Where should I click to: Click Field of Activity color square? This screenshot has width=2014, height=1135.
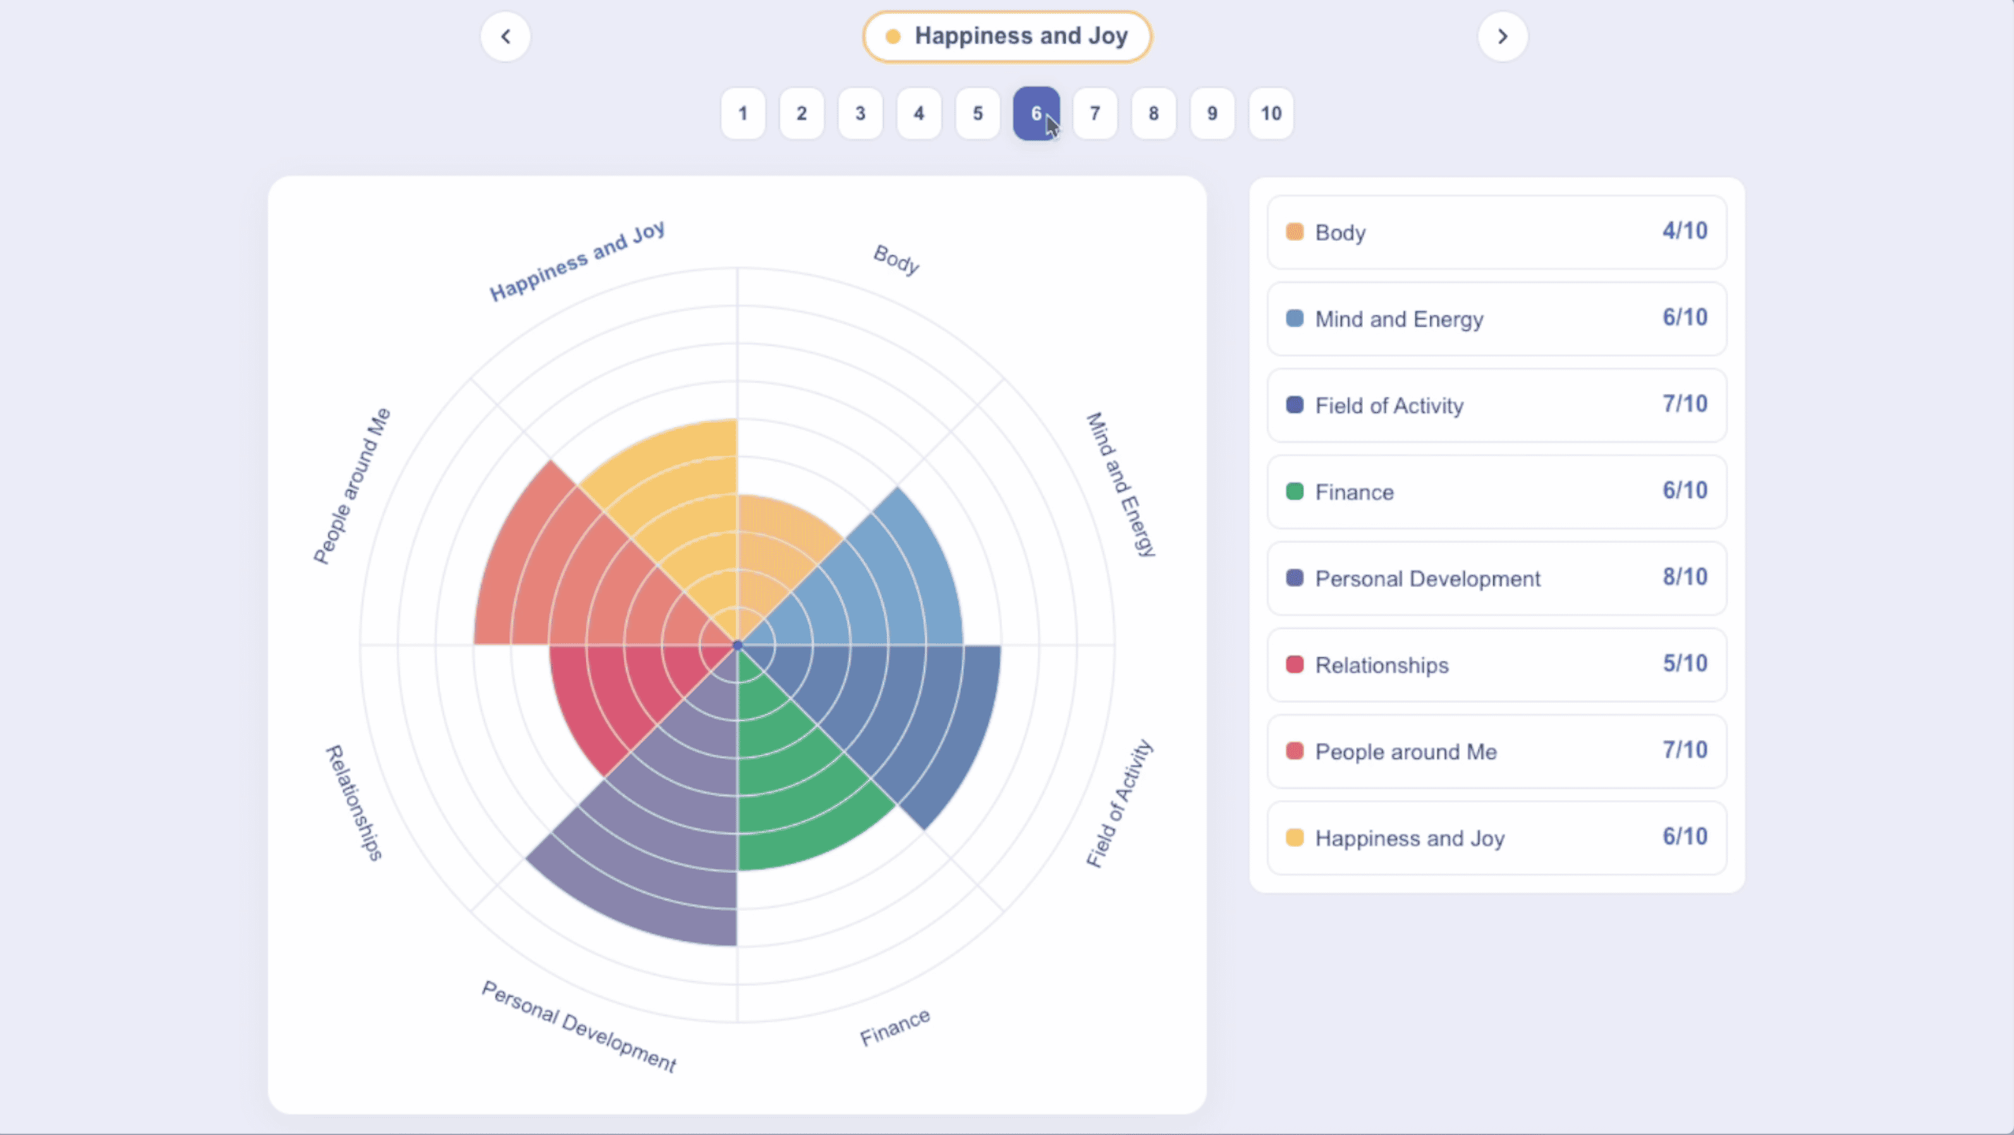pos(1295,405)
